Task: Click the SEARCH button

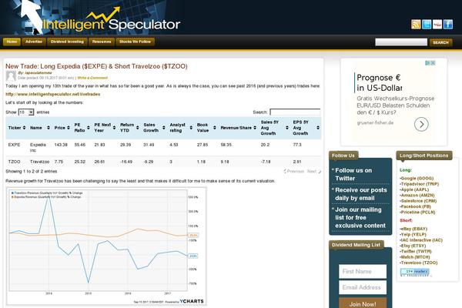Action: (x=440, y=42)
